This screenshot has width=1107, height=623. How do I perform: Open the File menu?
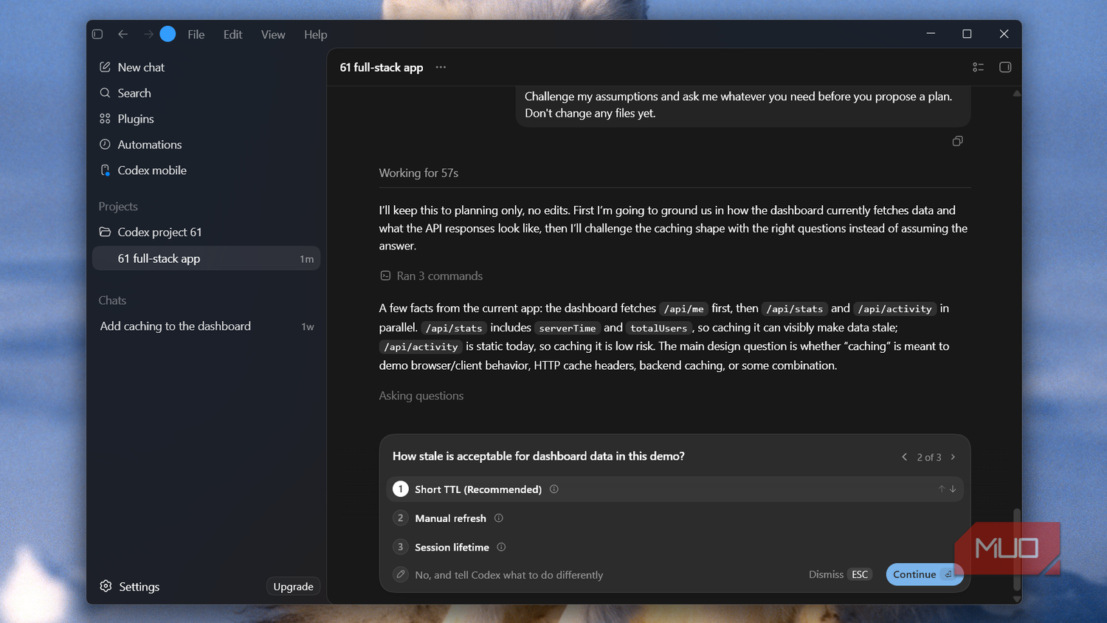click(196, 35)
